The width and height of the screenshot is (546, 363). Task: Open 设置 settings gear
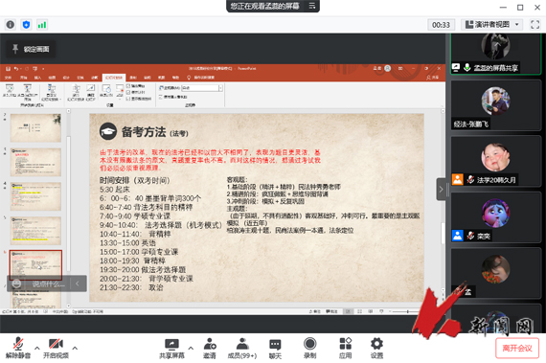(376, 348)
